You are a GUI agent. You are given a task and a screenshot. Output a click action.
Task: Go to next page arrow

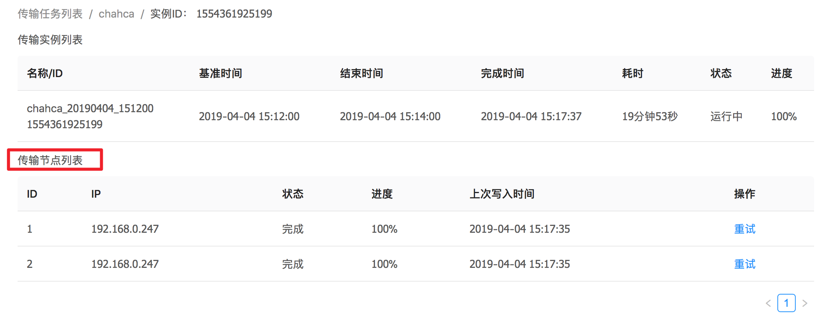pyautogui.click(x=805, y=303)
